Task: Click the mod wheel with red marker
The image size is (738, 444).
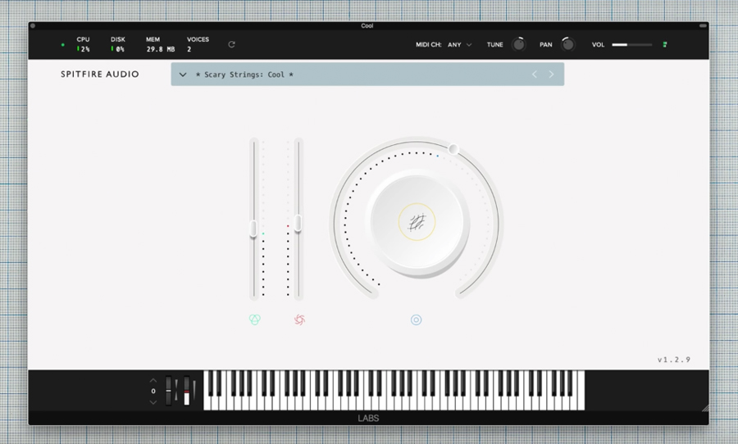Action: pos(186,391)
